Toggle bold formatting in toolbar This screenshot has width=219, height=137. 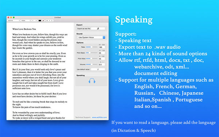coord(47,20)
